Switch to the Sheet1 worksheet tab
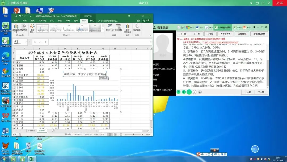Screen dimensions: 287x162 point(31,131)
